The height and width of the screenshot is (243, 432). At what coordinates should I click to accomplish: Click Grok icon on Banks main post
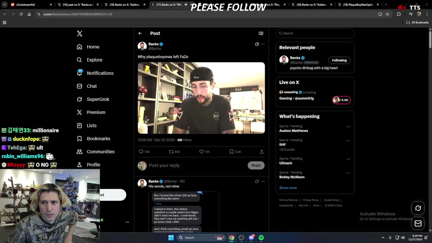(257, 44)
